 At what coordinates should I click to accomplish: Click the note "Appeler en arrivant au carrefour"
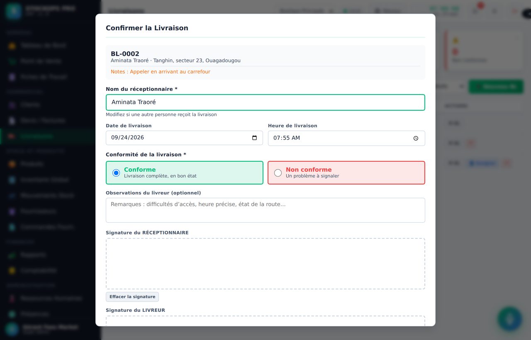point(161,72)
